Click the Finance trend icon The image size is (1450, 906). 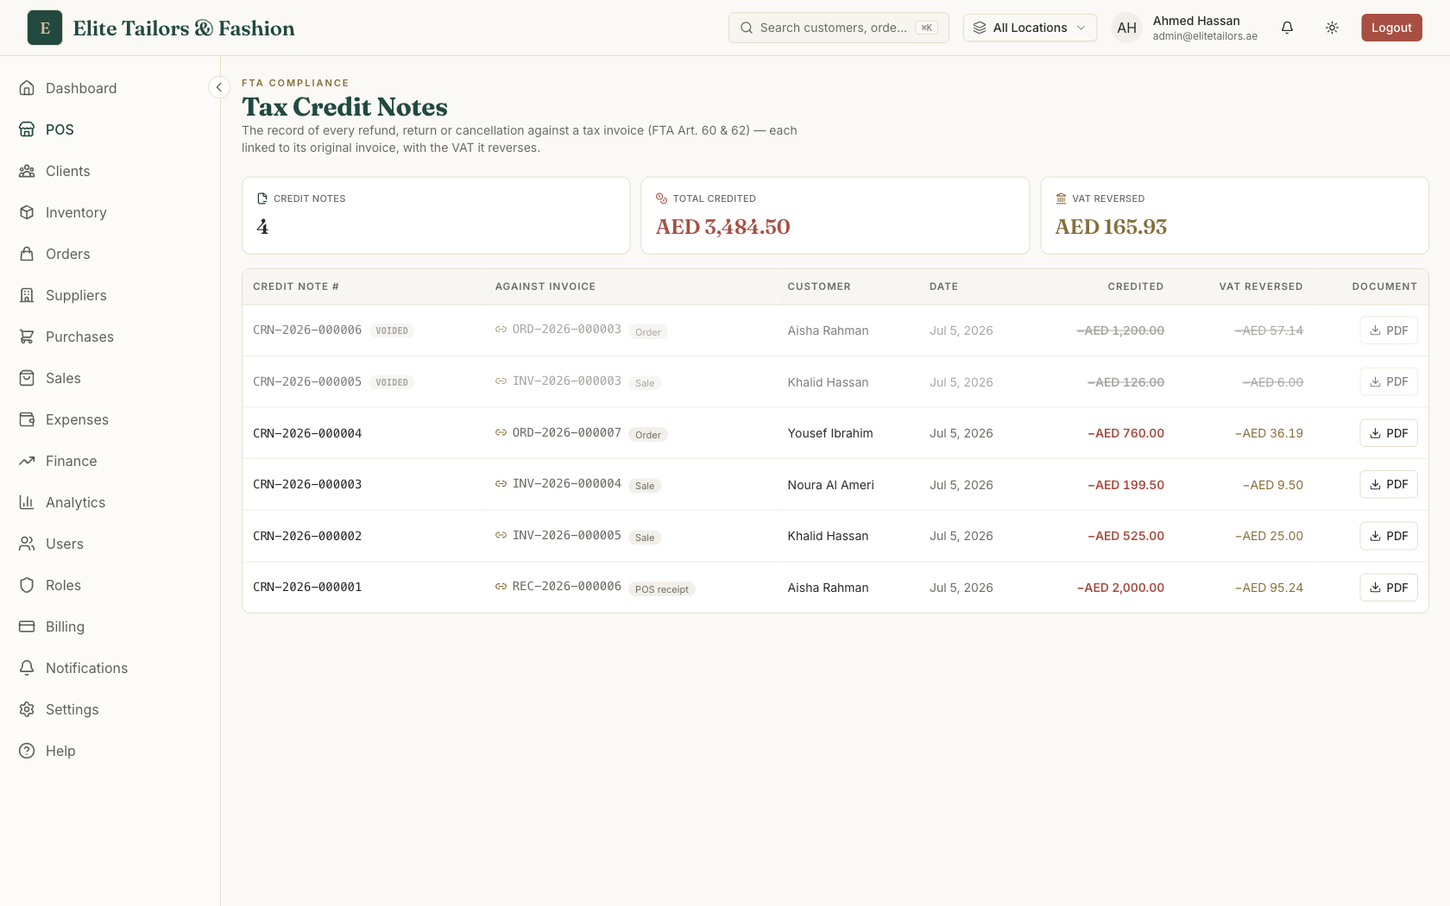[x=27, y=461]
